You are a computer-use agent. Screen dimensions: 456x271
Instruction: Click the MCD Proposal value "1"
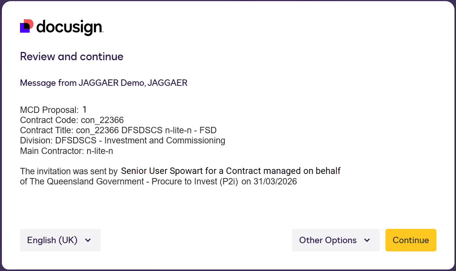coord(84,110)
